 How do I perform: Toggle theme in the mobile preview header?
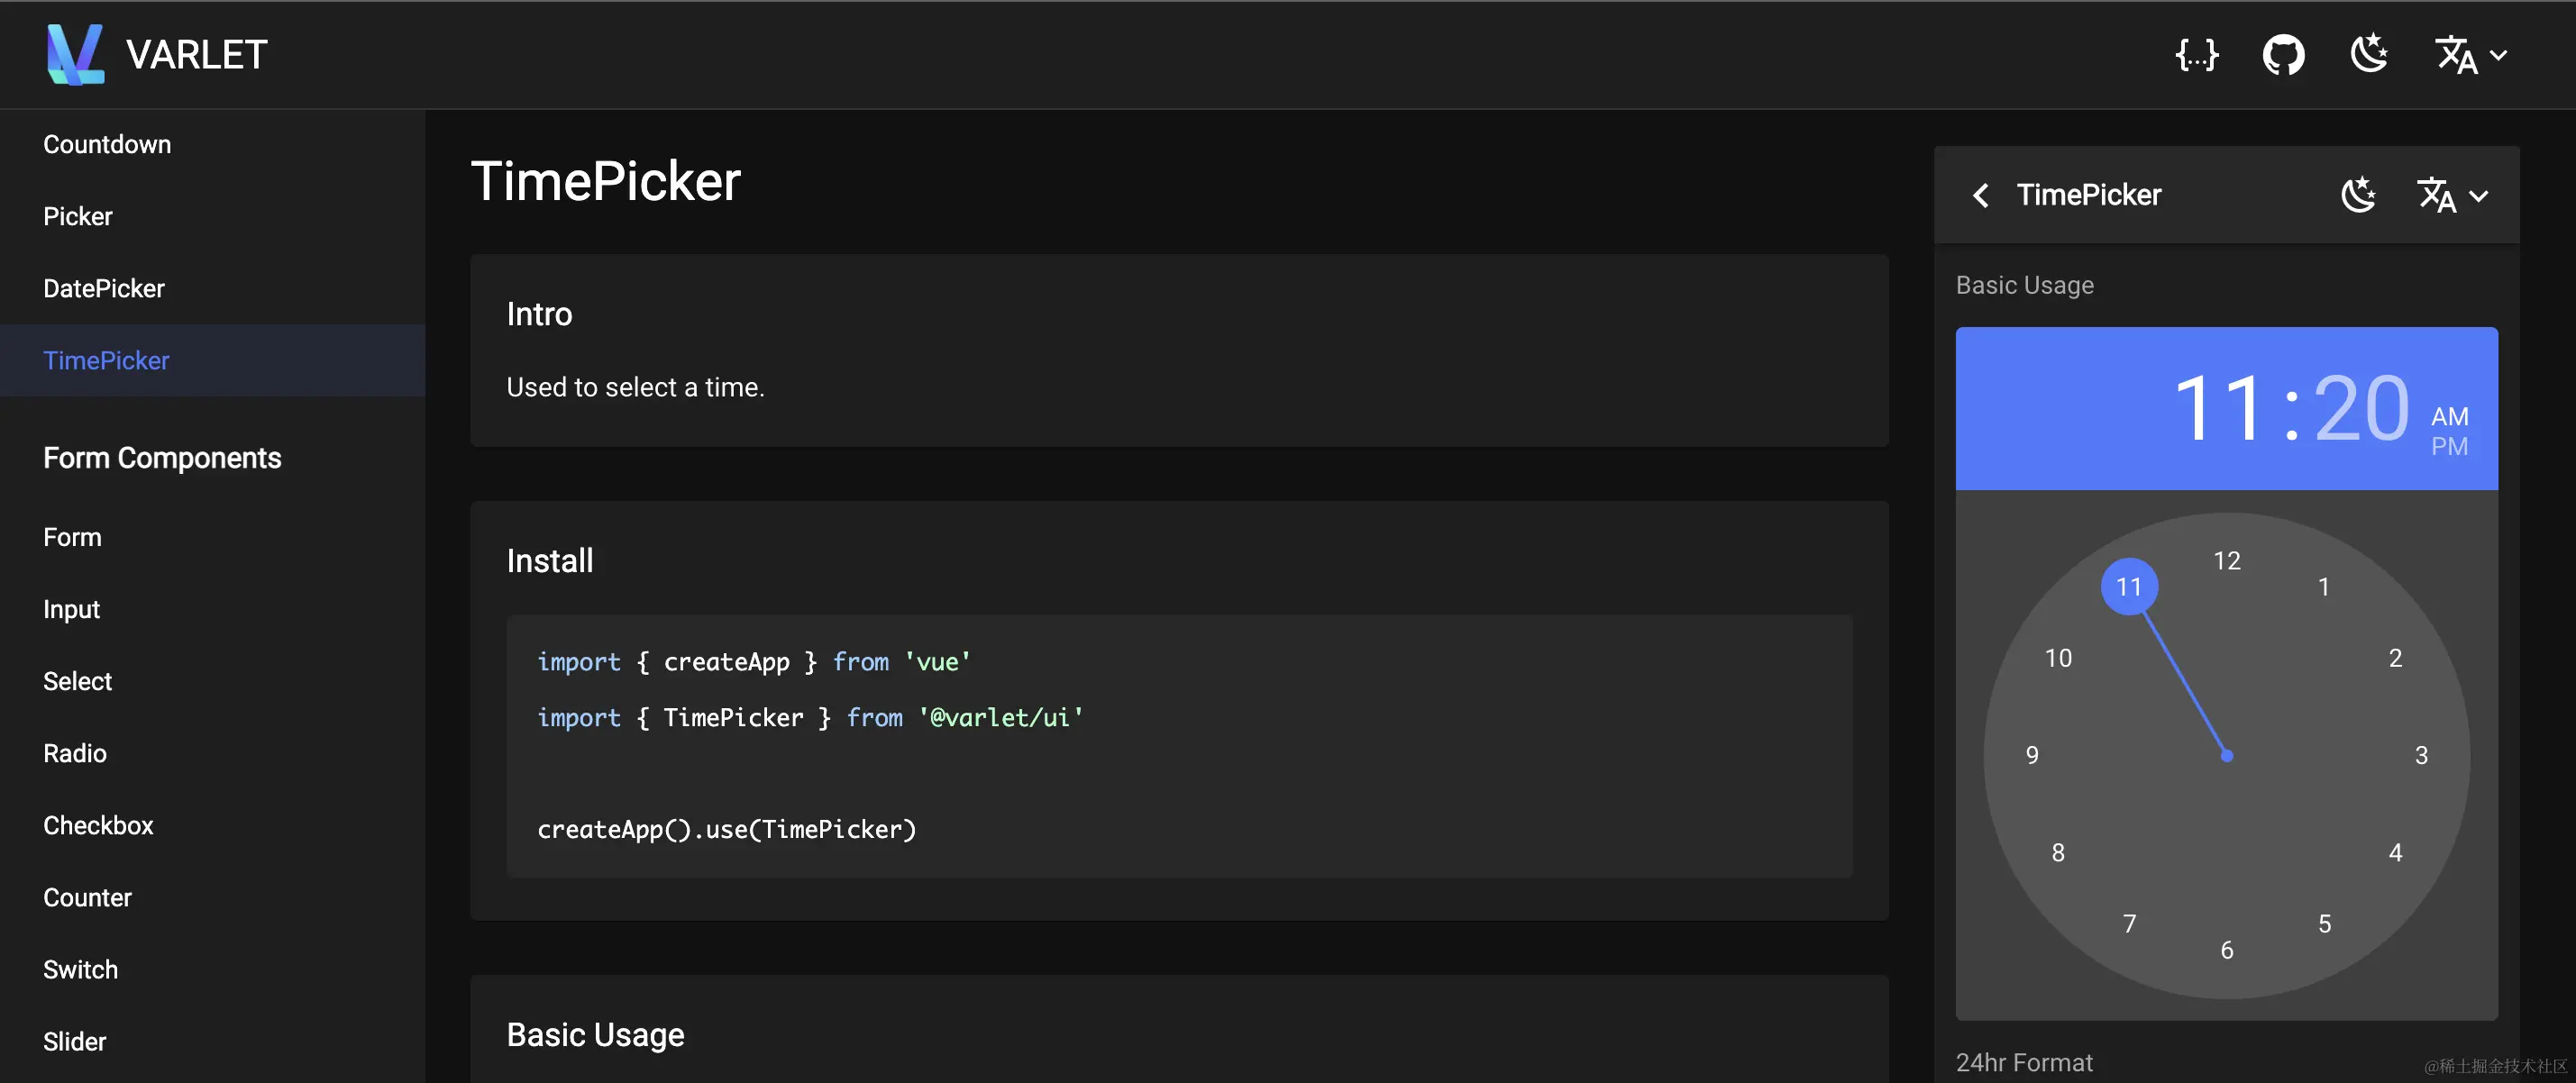click(2358, 195)
